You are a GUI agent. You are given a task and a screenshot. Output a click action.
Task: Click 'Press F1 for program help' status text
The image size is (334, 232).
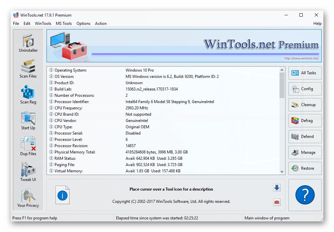pos(35,218)
